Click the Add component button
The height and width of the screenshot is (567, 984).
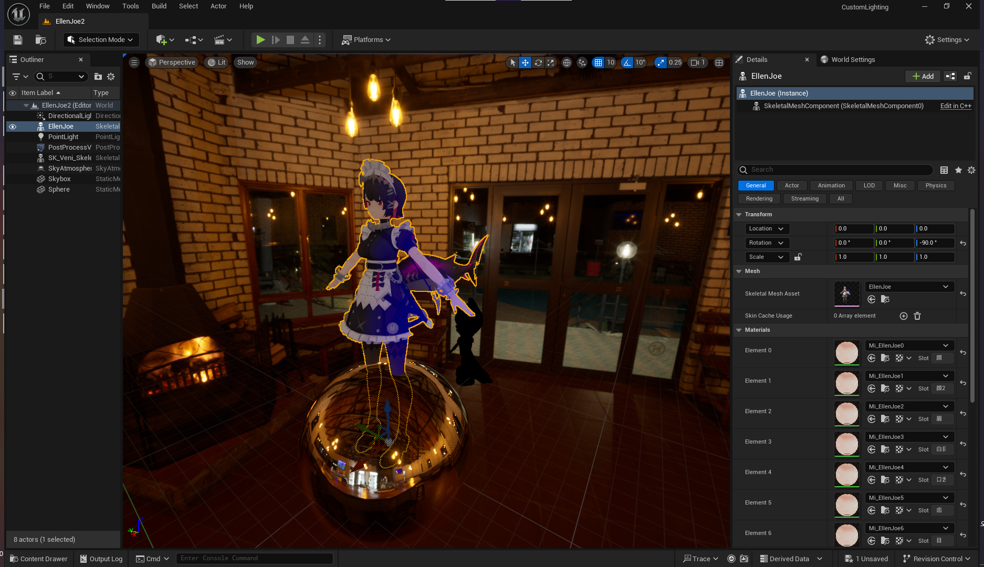click(x=923, y=77)
